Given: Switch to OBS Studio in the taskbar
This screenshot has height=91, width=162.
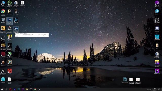Looking at the screenshot, I should point(31,89).
